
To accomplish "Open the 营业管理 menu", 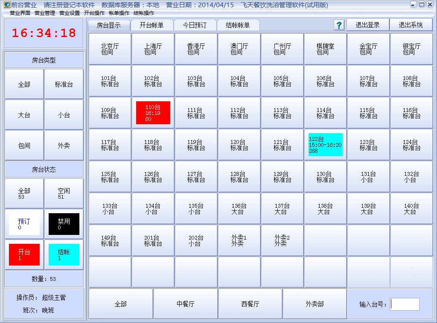I will point(45,13).
